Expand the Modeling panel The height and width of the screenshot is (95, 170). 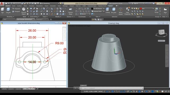[10, 17]
